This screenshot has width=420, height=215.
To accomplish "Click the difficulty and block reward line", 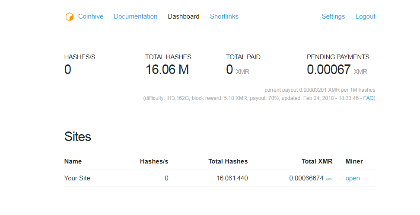I will (x=259, y=98).
